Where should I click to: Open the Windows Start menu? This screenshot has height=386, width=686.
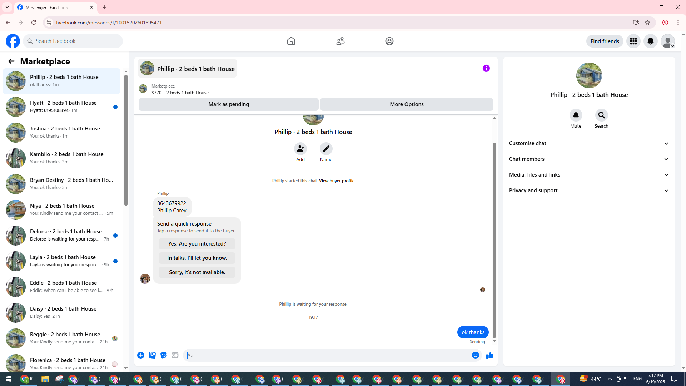pyautogui.click(x=9, y=379)
